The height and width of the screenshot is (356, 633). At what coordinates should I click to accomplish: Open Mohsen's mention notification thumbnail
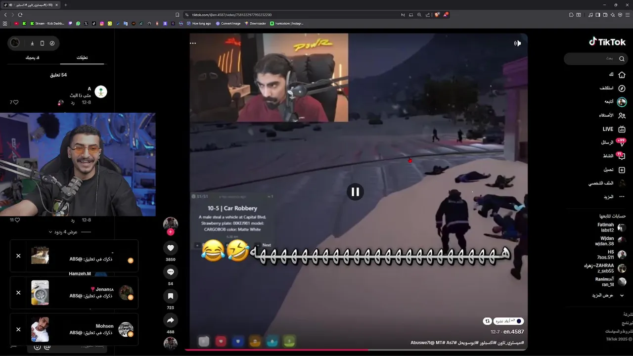point(40,329)
